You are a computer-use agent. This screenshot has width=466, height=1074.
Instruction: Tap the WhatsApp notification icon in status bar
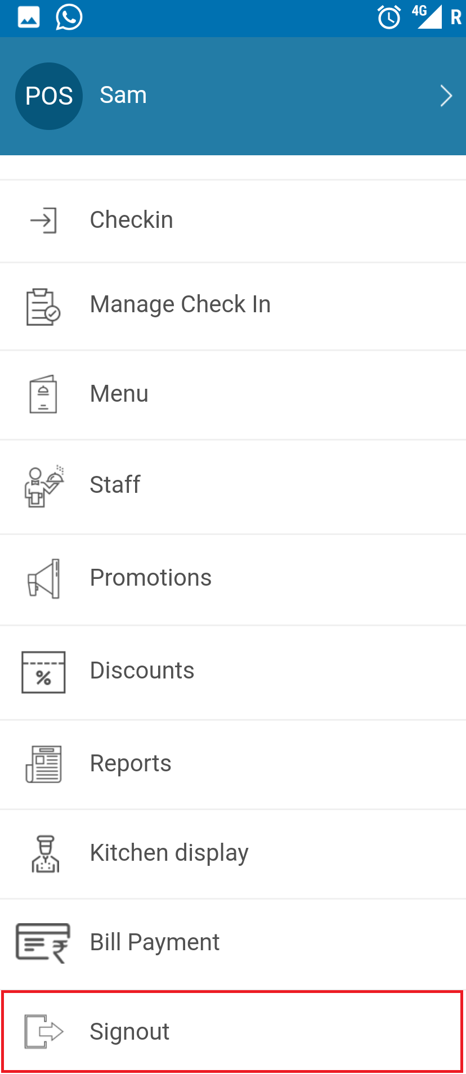coord(69,17)
